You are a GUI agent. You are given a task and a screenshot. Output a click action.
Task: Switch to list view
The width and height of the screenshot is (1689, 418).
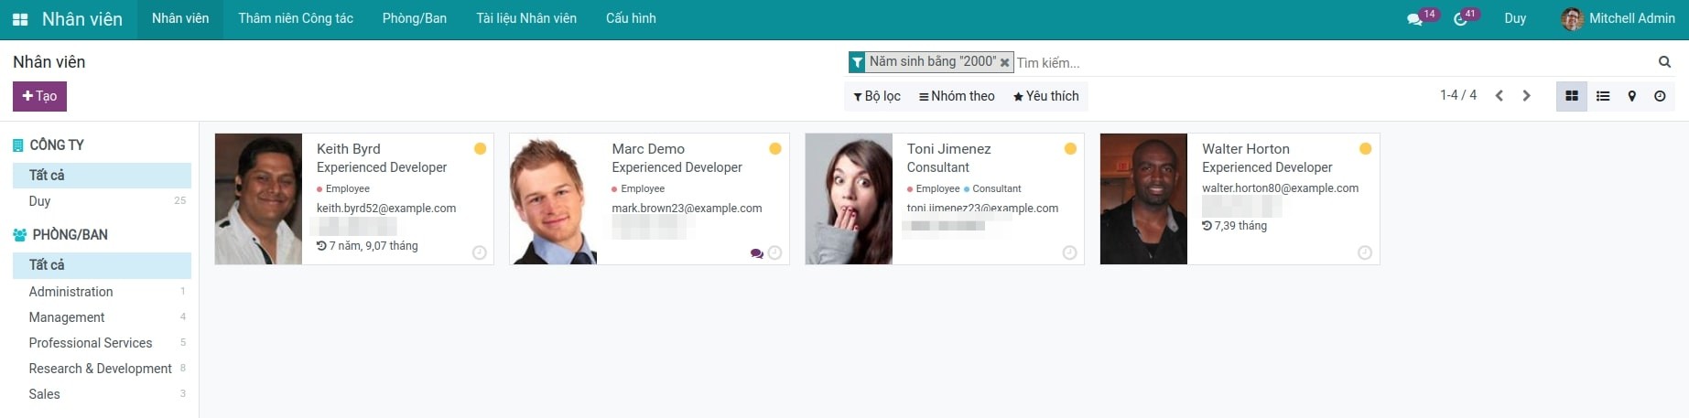coord(1603,96)
